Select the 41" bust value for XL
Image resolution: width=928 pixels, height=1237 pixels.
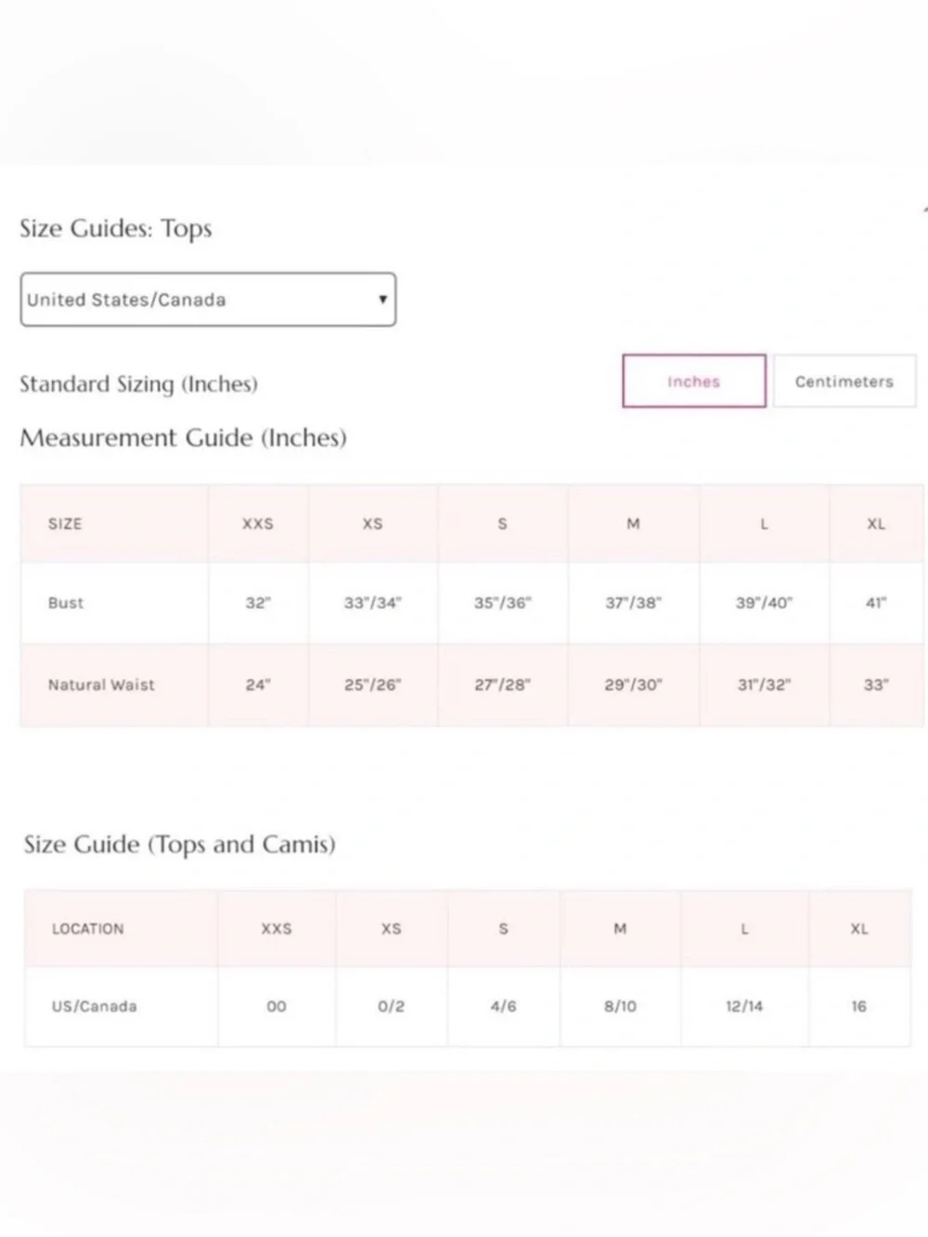[x=876, y=603]
